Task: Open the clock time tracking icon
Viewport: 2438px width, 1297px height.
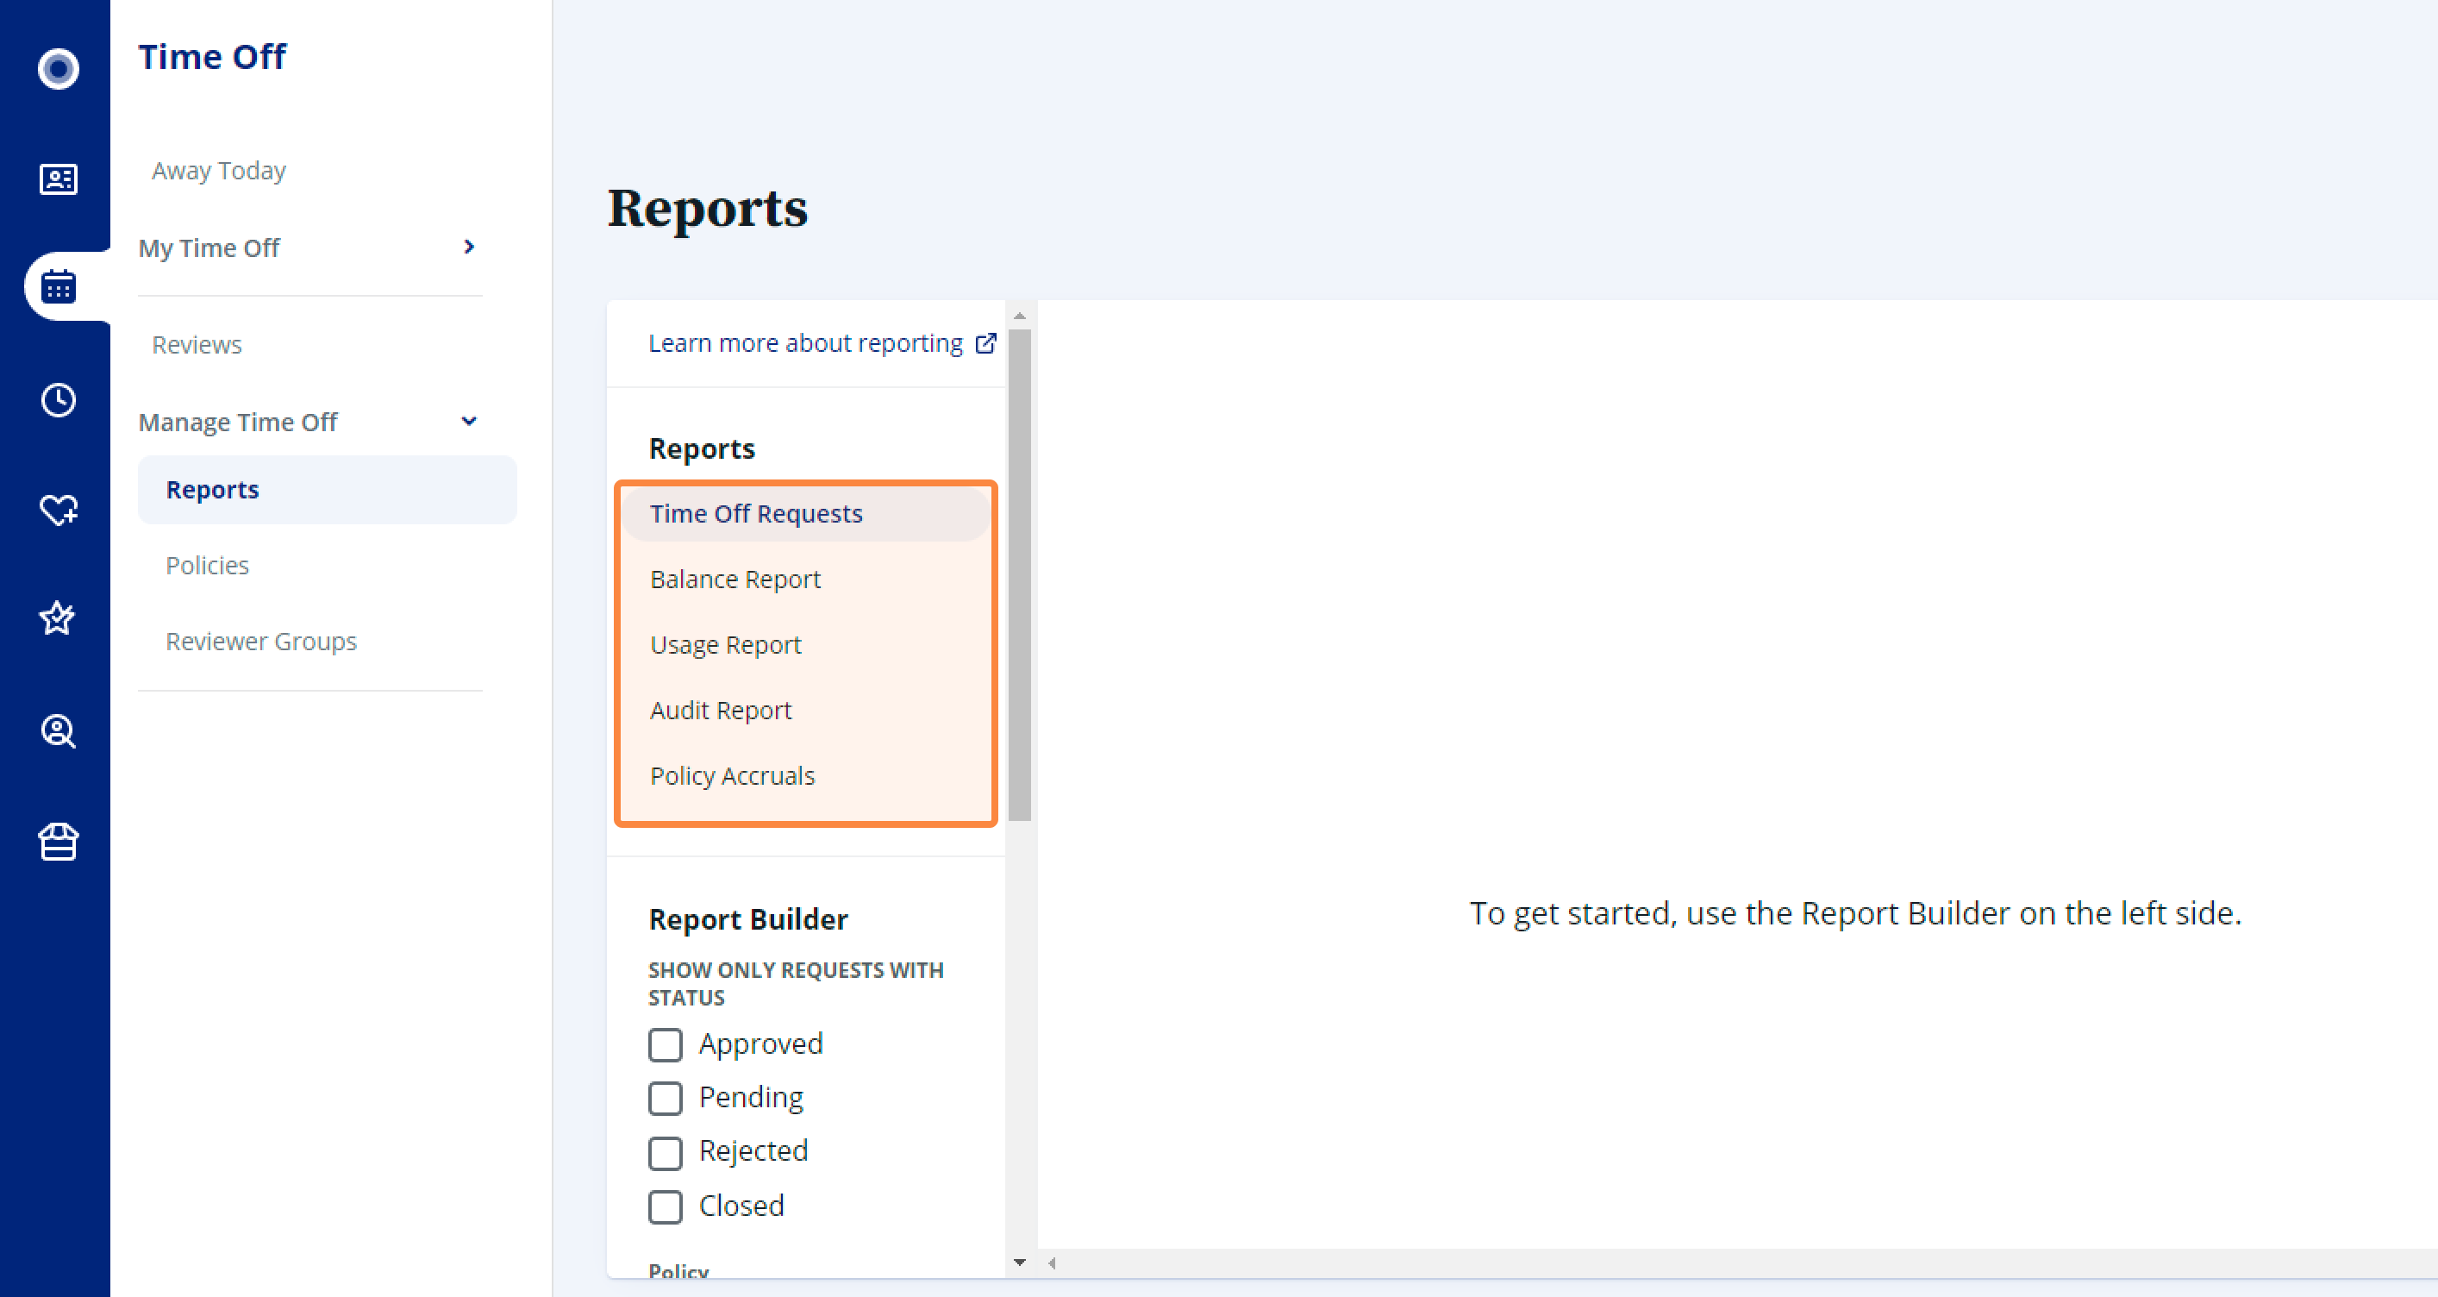Action: pyautogui.click(x=58, y=399)
